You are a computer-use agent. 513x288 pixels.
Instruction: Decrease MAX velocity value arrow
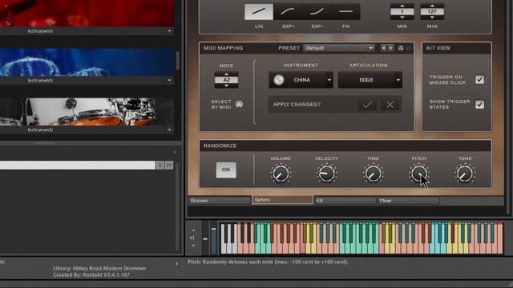[x=432, y=18]
